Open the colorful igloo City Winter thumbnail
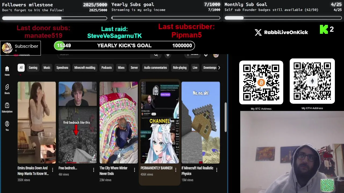The image size is (344, 193). [x=119, y=123]
